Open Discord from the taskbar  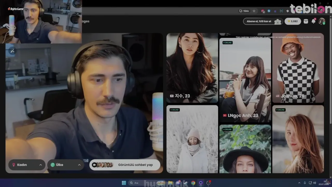178,183
